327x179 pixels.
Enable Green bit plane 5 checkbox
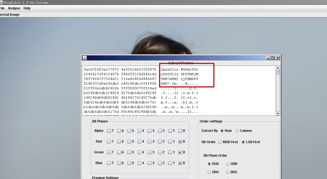129,153
